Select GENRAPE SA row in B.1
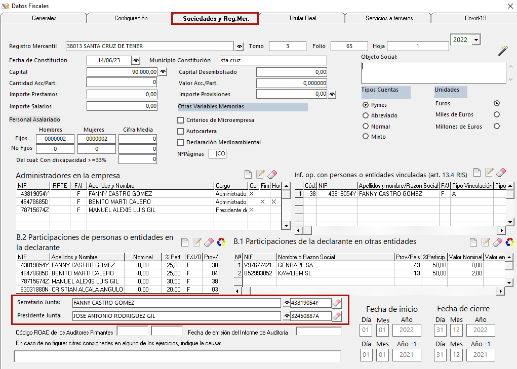This screenshot has width=517, height=369. click(369, 265)
